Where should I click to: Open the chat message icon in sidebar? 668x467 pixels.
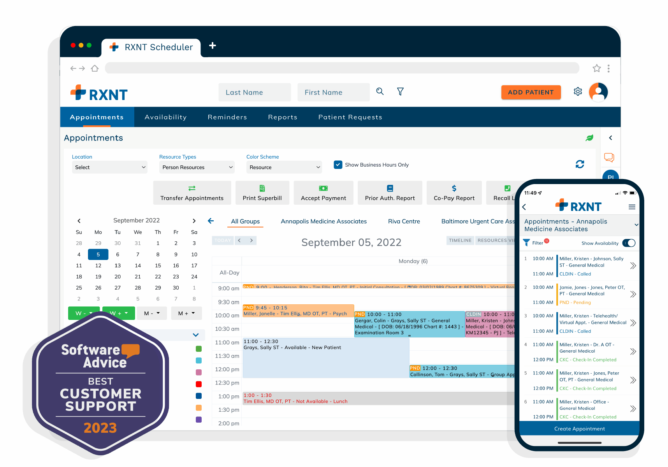coord(609,157)
